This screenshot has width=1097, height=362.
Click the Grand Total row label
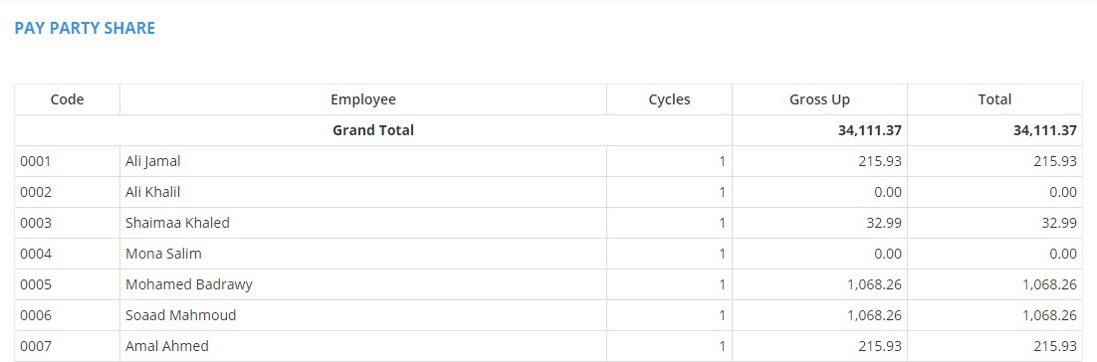[x=373, y=130]
